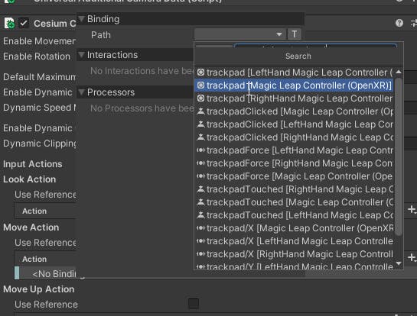Open the Path dropdown
Image resolution: width=417 pixels, height=316 pixels.
click(x=240, y=34)
